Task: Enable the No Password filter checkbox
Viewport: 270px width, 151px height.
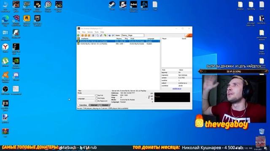Action: (x=97, y=101)
